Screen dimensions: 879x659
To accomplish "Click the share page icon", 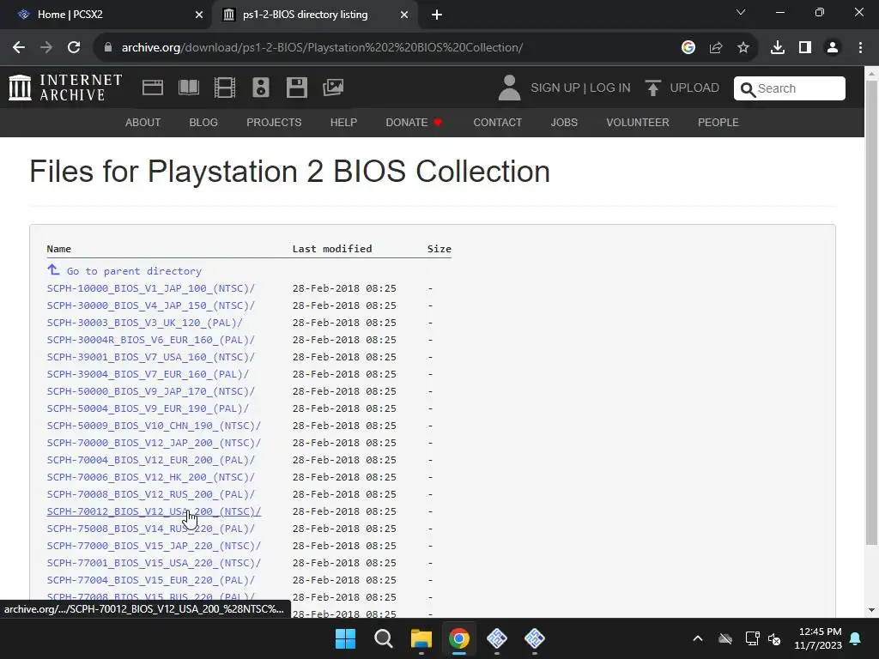I will (x=716, y=48).
